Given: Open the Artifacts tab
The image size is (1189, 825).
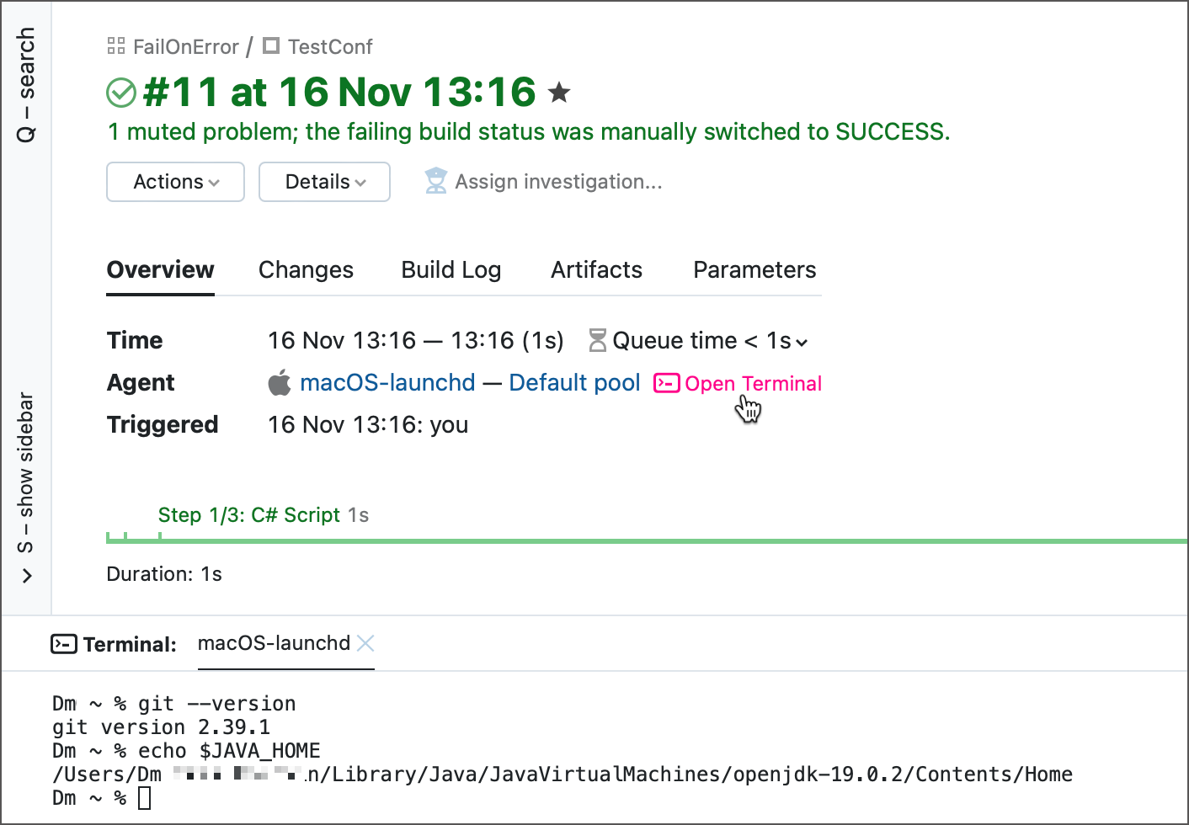Looking at the screenshot, I should (596, 270).
